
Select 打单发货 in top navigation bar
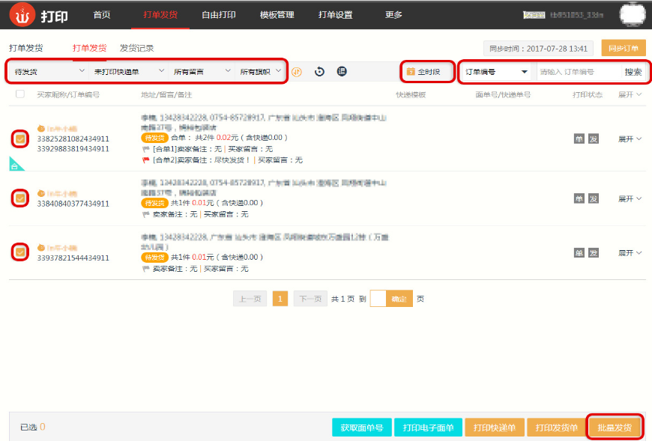(x=160, y=15)
